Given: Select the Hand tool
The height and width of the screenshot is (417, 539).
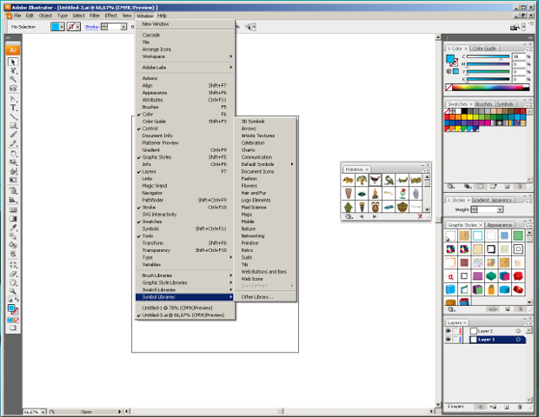Looking at the screenshot, I should [13, 282].
